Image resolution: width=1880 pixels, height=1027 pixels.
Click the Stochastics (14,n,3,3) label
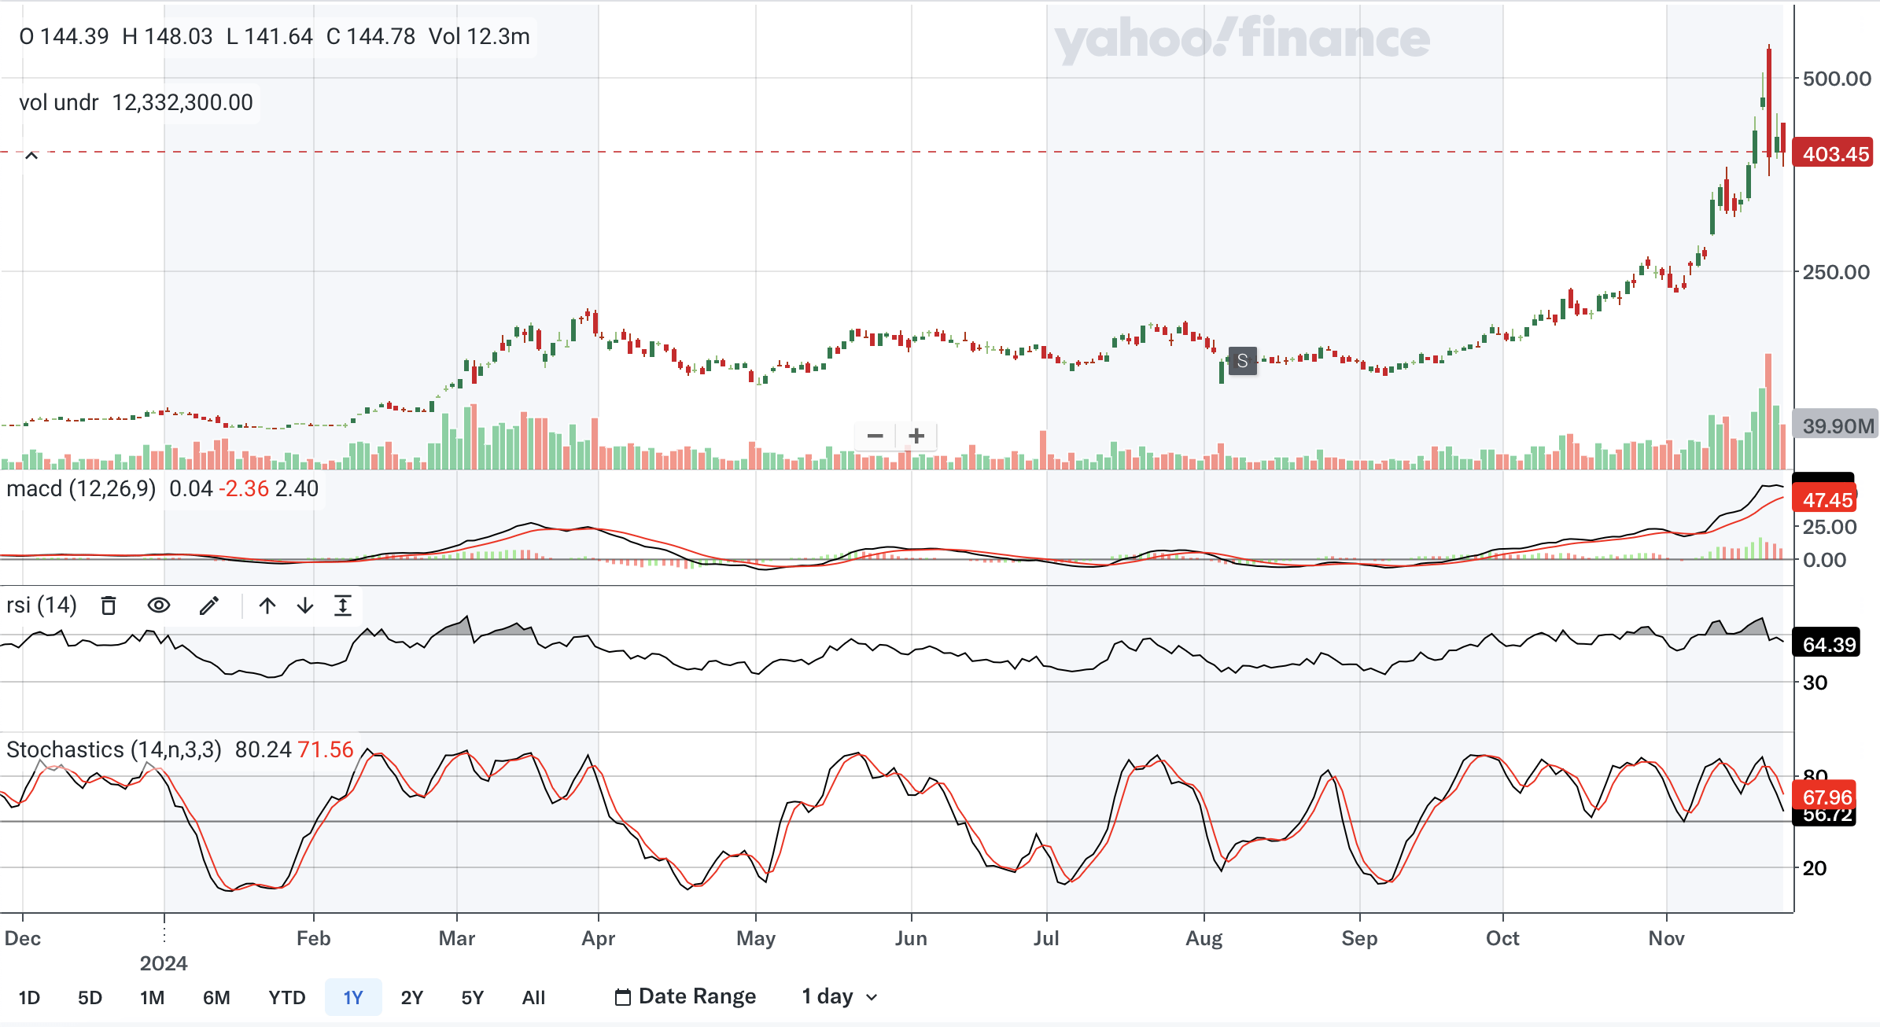pyautogui.click(x=114, y=749)
